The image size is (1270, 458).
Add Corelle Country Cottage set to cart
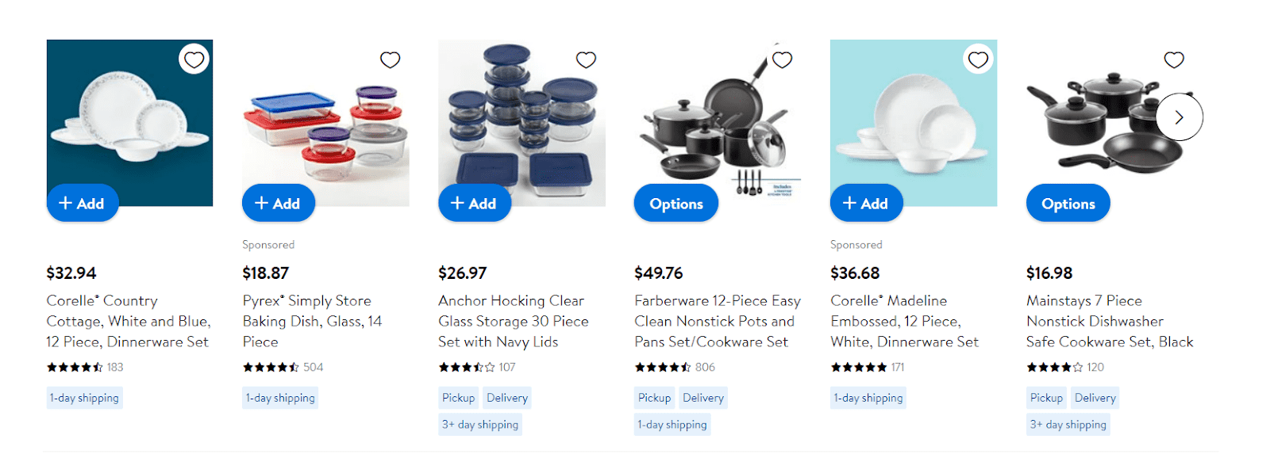pos(83,204)
